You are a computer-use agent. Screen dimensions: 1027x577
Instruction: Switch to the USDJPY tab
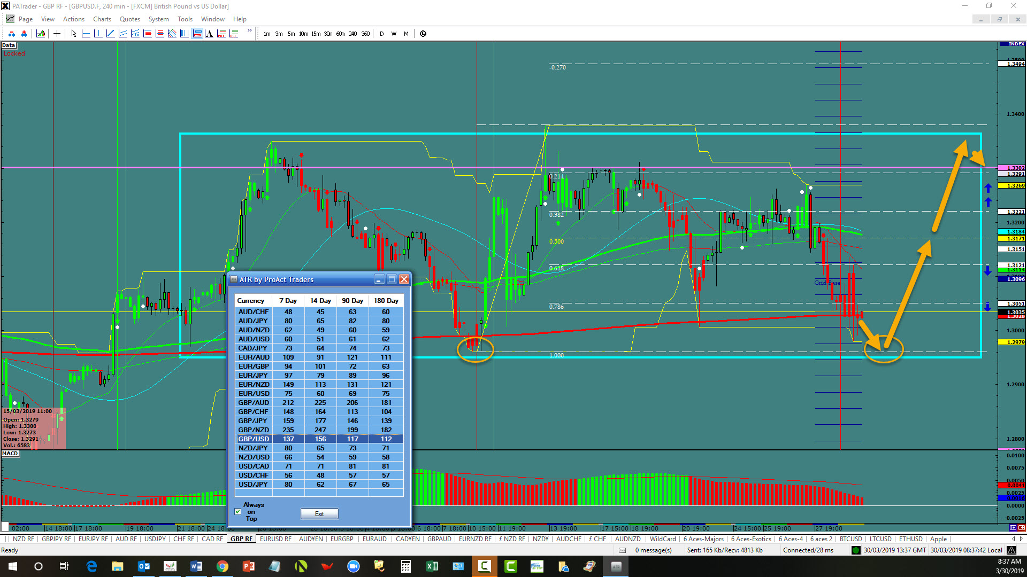pyautogui.click(x=155, y=539)
